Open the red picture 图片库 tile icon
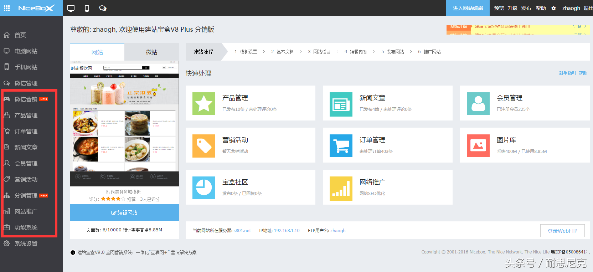Screen dimensions: 593x272 [x=478, y=146]
